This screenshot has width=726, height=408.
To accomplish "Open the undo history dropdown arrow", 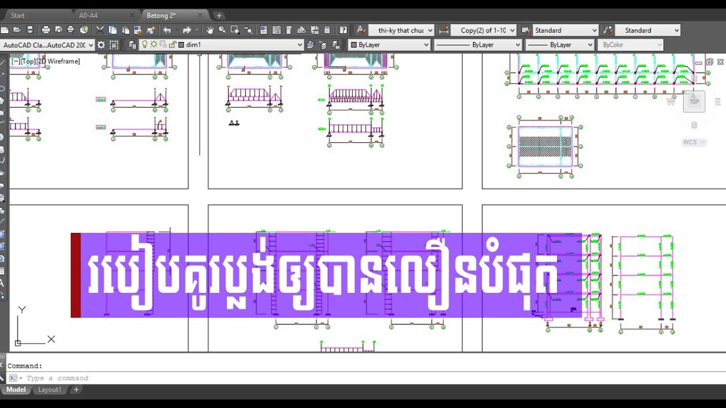I will pyautogui.click(x=177, y=30).
